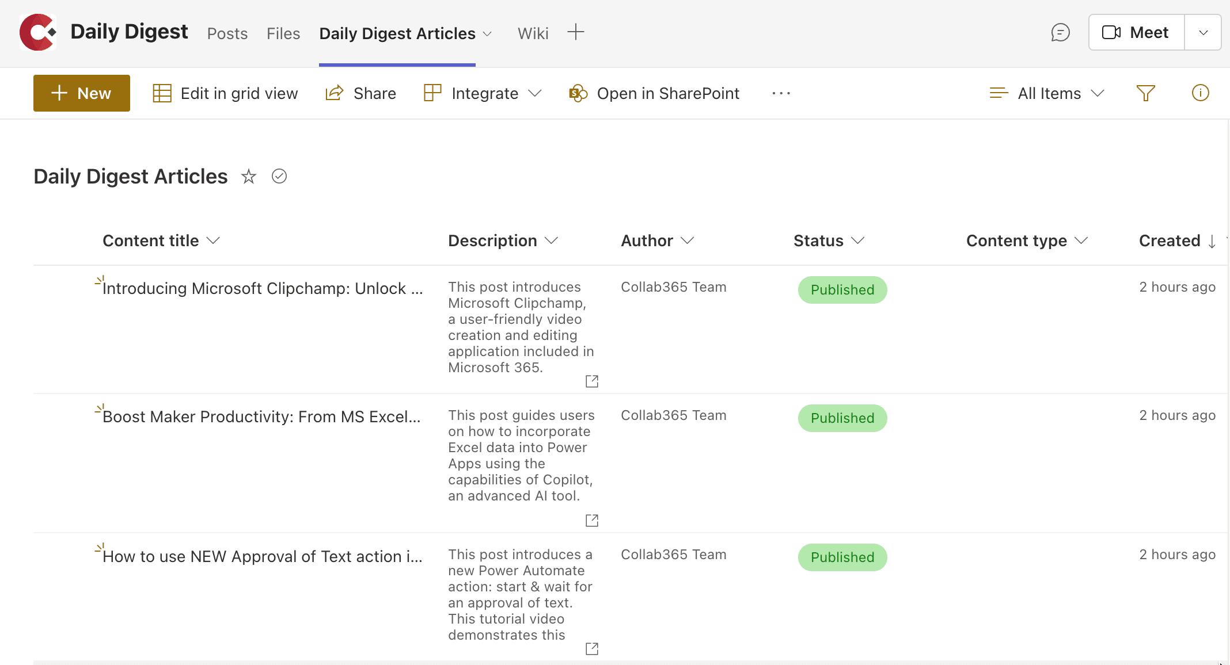Open the list in SharePoint
1230x665 pixels.
[654, 93]
